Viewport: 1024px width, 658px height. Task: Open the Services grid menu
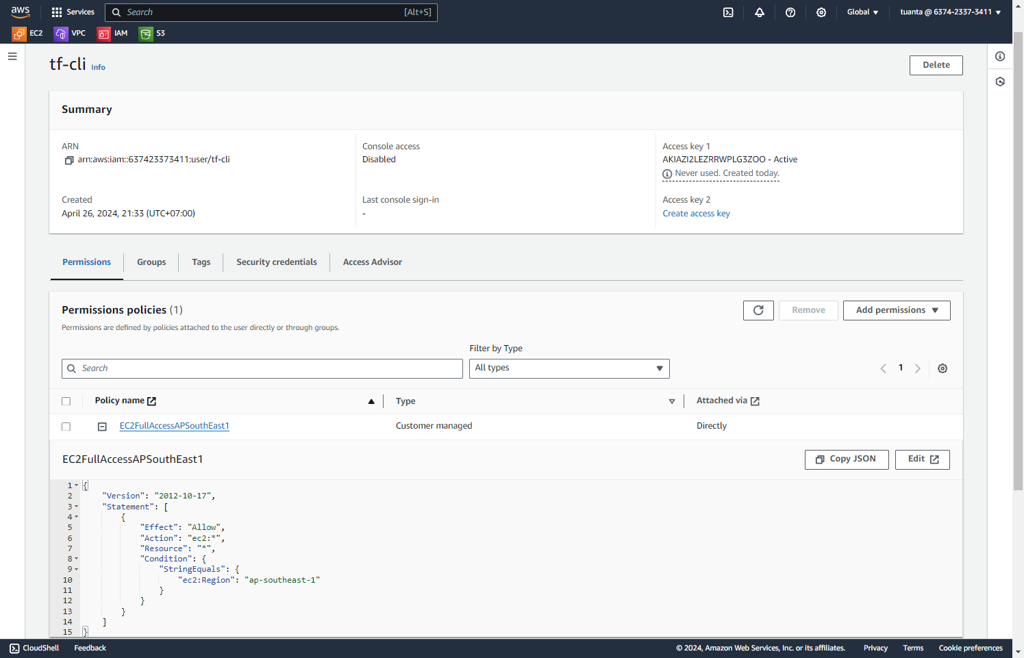tap(73, 12)
